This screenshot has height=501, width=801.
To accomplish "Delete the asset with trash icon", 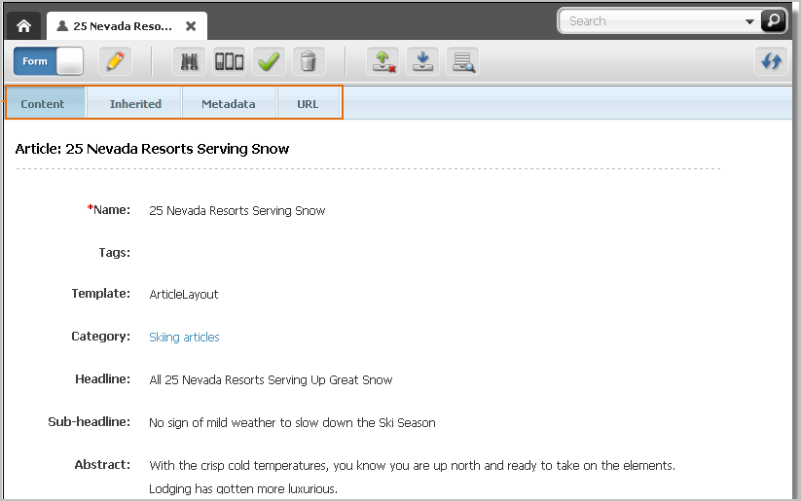I will (x=309, y=62).
